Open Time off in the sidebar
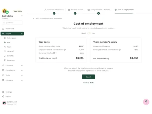This screenshot has height=114, width=152. [10, 51]
